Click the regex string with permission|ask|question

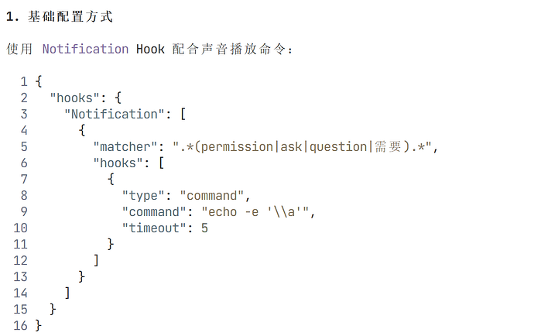click(x=302, y=146)
